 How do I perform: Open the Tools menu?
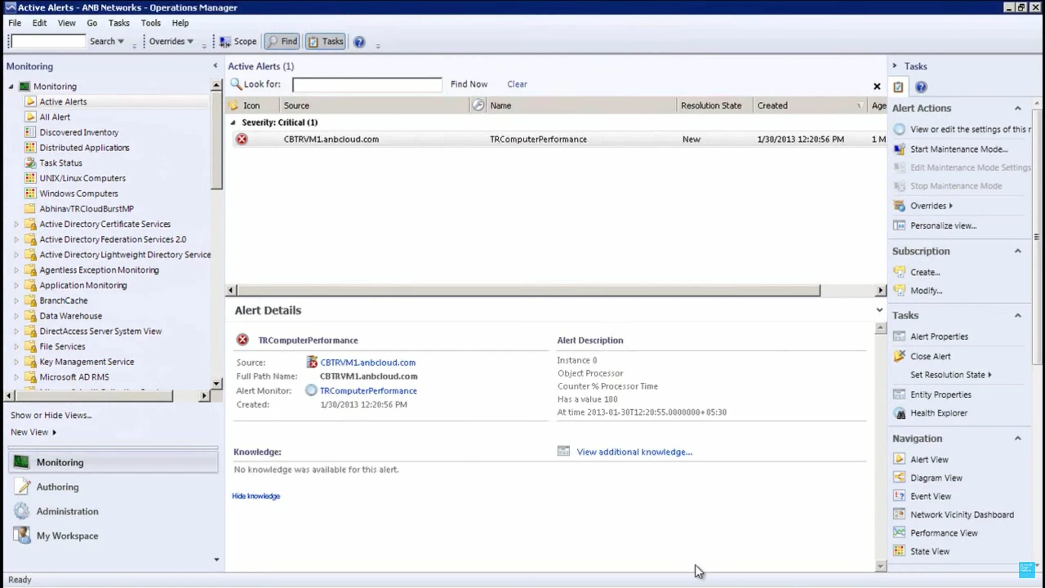click(151, 23)
